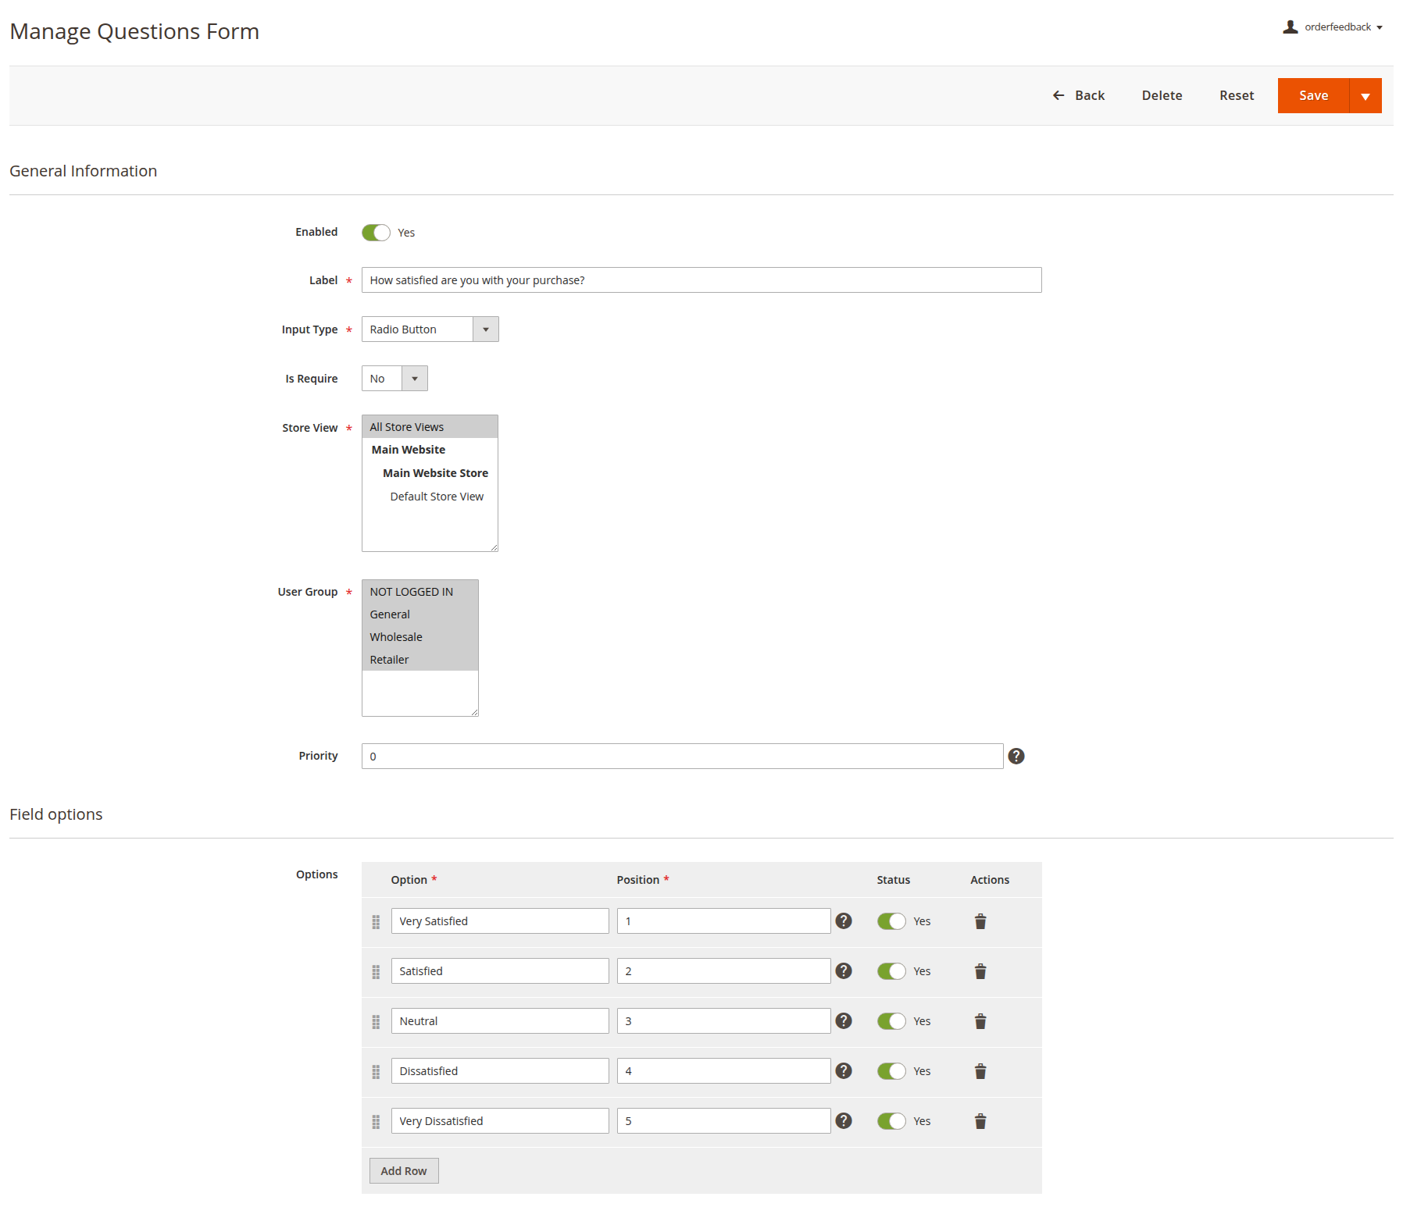
Task: Toggle status of Satisfied option
Action: [891, 971]
